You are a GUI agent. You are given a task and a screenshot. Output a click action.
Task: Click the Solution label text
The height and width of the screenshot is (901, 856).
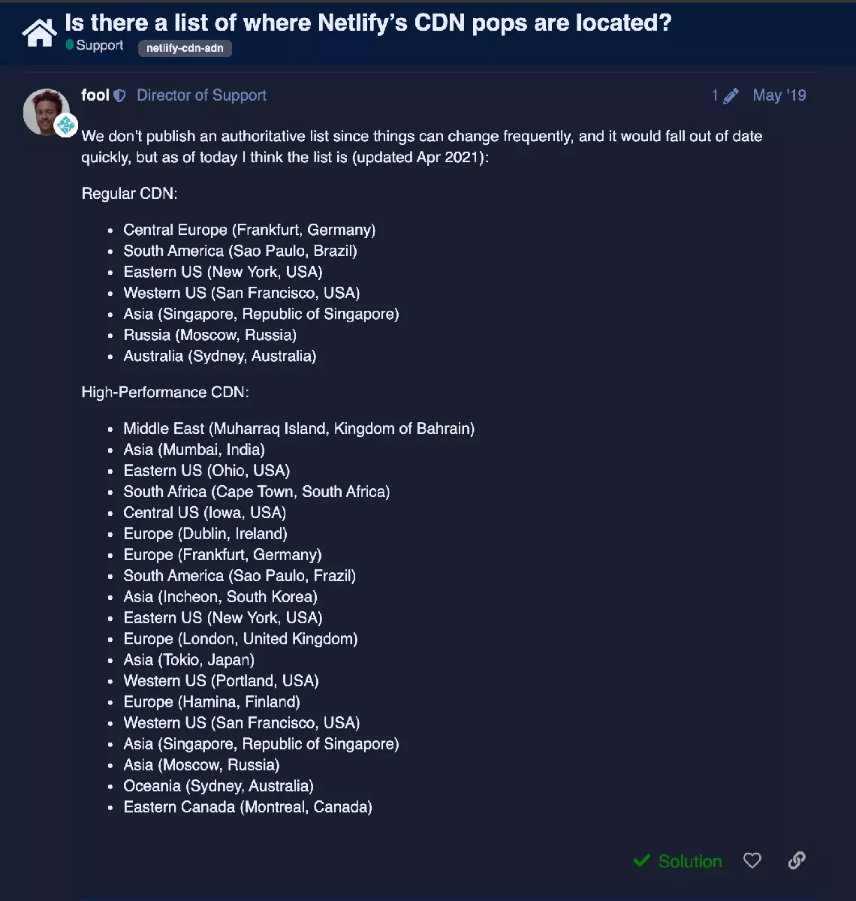[x=690, y=861]
